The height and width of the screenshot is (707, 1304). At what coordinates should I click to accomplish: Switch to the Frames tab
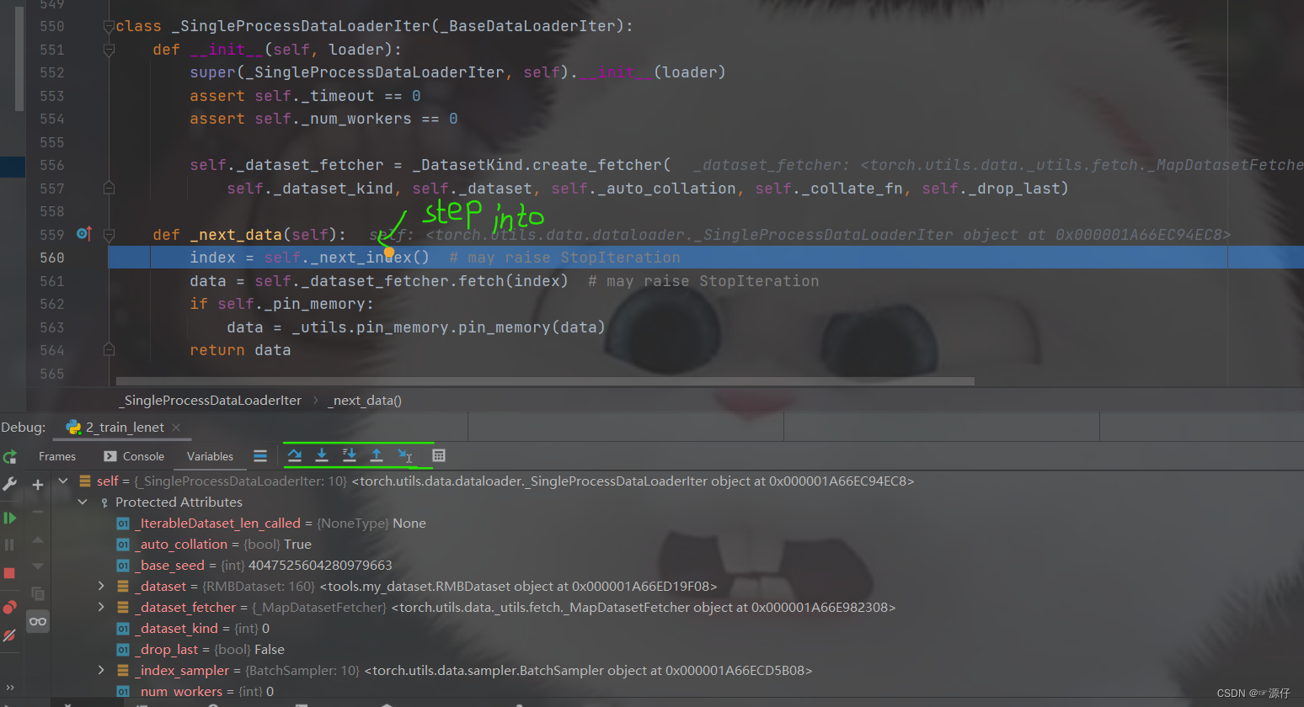[x=57, y=456]
